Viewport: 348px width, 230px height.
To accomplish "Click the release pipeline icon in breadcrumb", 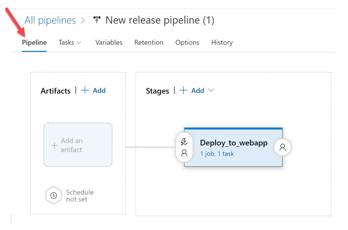I will [x=97, y=19].
